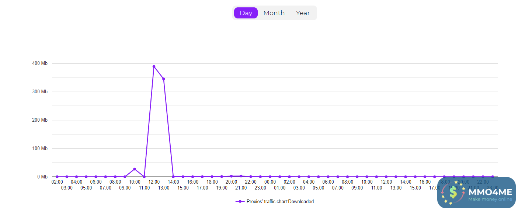Switch to the Month view tab
Image resolution: width=525 pixels, height=212 pixels.
(274, 13)
